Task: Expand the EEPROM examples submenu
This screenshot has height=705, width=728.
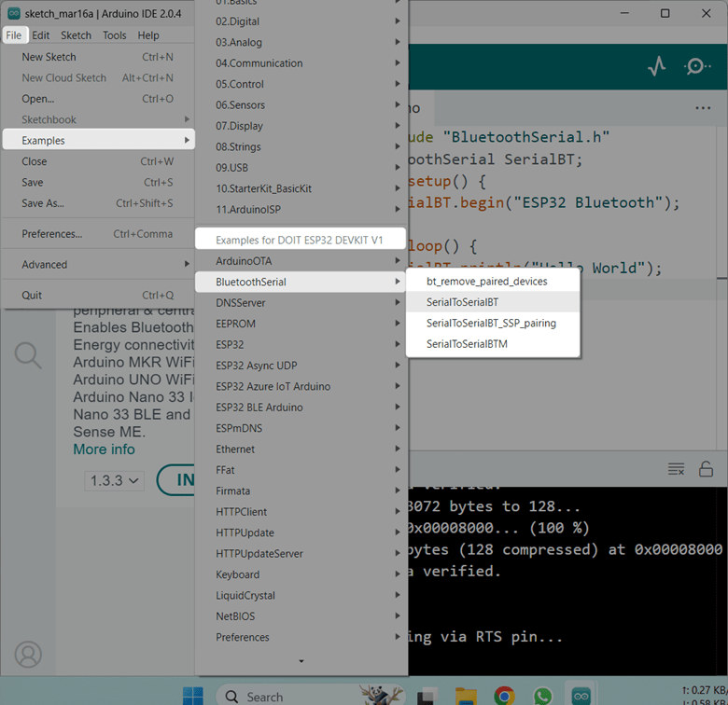Action: click(x=301, y=324)
